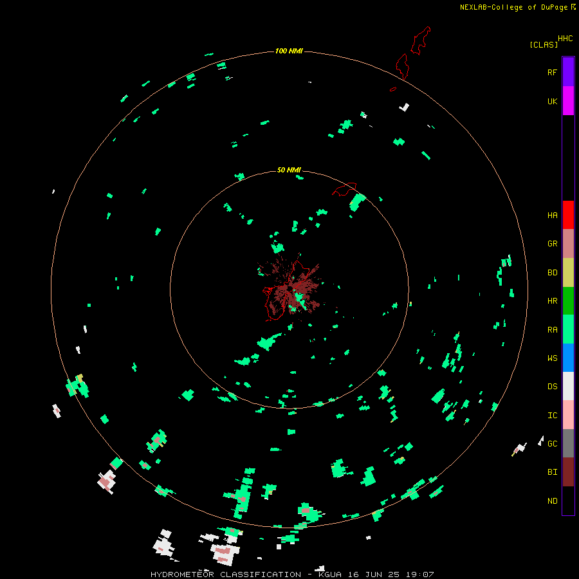The width and height of the screenshot is (579, 579).
Task: Click the RA rain legend swatch
Action: pos(568,329)
